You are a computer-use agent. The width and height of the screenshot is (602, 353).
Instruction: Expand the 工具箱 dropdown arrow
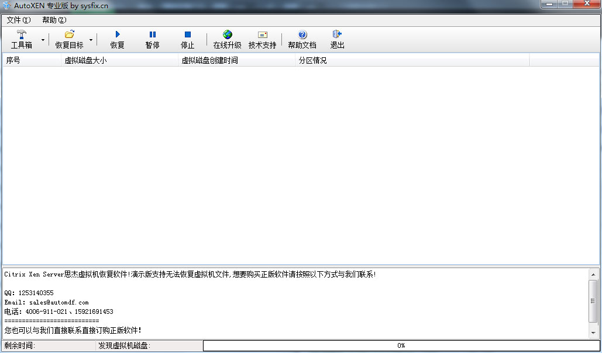pyautogui.click(x=43, y=40)
